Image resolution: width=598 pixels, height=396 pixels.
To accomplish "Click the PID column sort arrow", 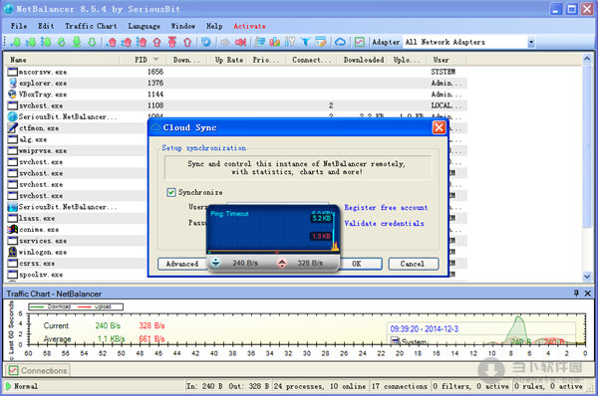I will (x=155, y=60).
